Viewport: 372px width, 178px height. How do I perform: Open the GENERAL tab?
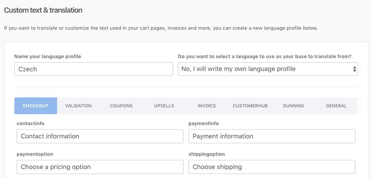tap(336, 106)
